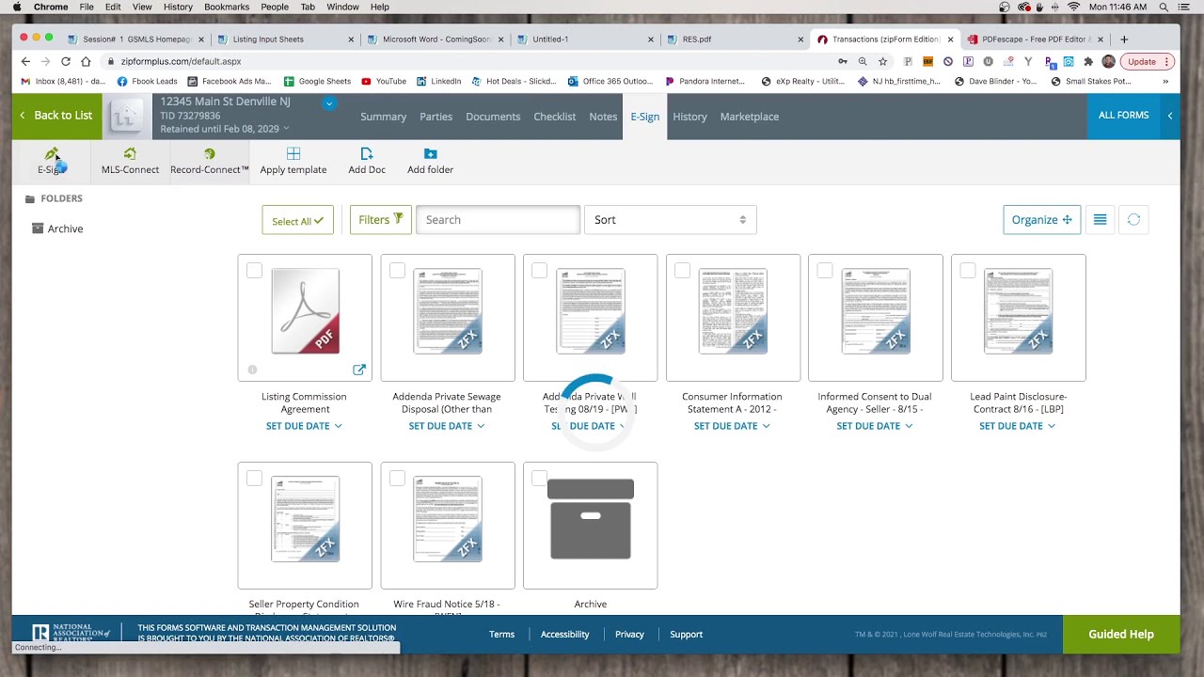Open the Filters dropdown
Image resolution: width=1204 pixels, height=677 pixels.
coord(380,220)
